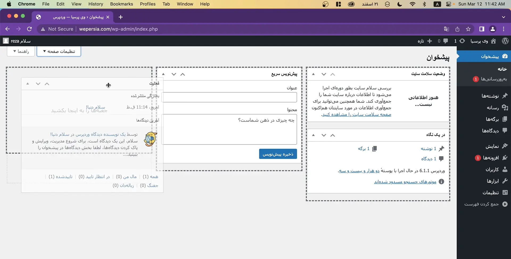This screenshot has width=511, height=259.
Task: Open Bookmarks menu in menu bar
Action: point(121,4)
